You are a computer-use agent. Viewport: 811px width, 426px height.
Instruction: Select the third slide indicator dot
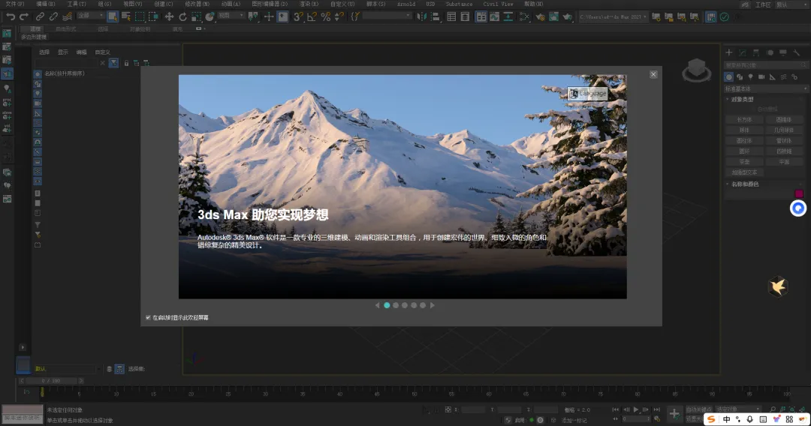pyautogui.click(x=405, y=305)
